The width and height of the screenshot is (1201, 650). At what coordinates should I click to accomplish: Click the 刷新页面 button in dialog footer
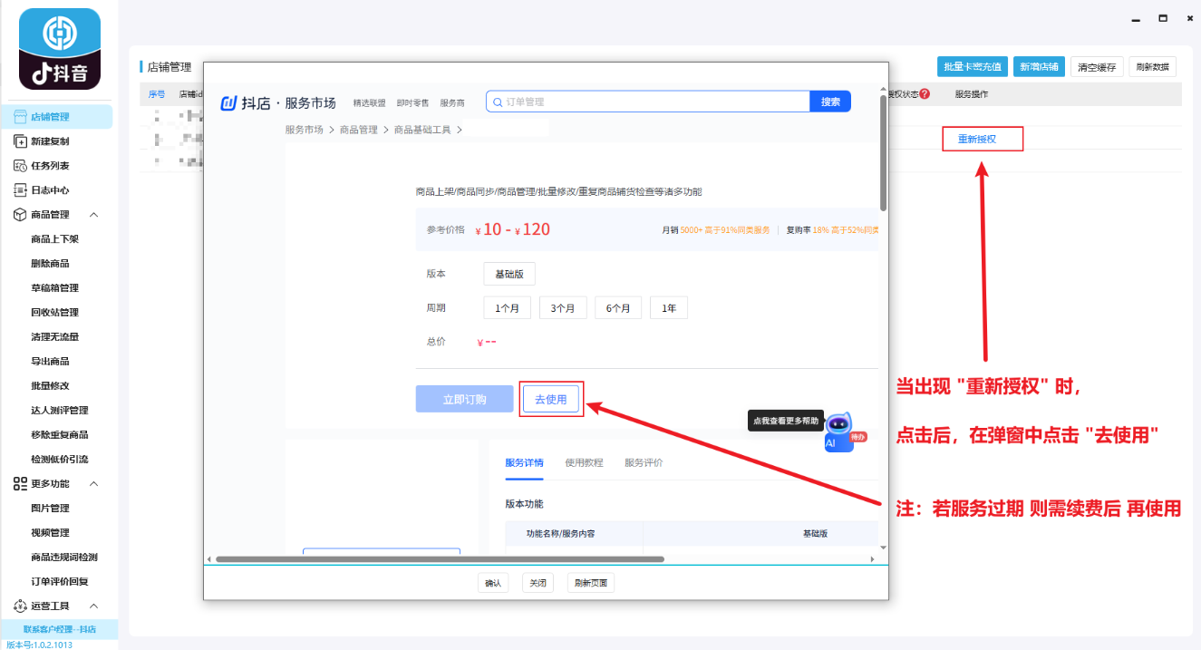[x=591, y=583]
